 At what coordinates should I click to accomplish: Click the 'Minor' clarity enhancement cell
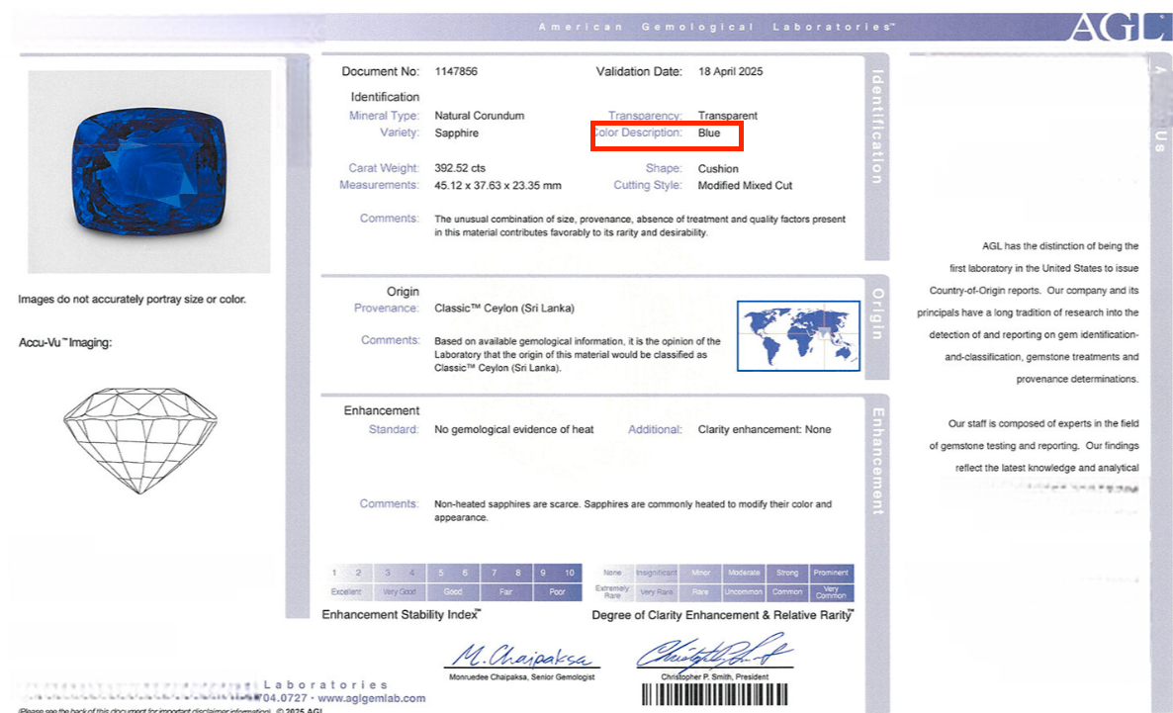[701, 574]
